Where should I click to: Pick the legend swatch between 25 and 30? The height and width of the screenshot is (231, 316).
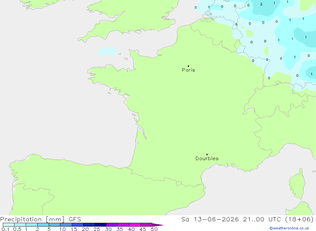click(x=100, y=225)
